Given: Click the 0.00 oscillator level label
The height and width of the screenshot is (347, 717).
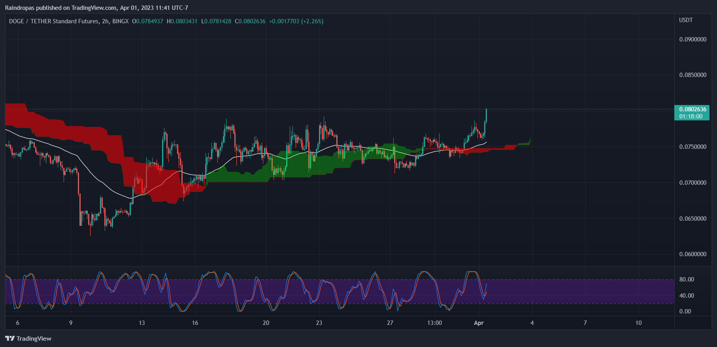Looking at the screenshot, I should (x=685, y=311).
